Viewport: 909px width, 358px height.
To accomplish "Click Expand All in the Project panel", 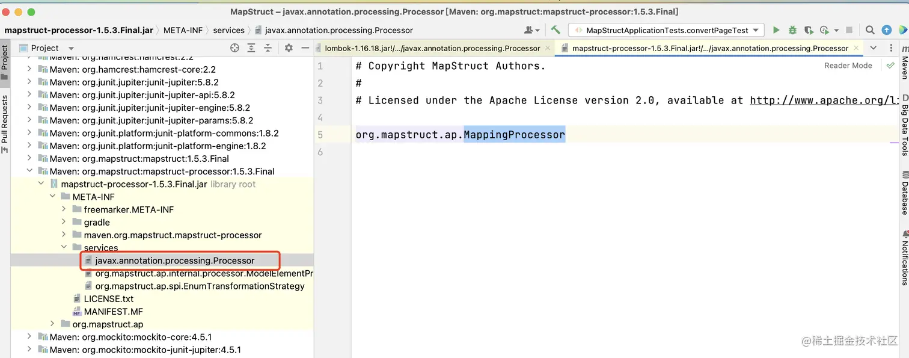I will coord(251,48).
